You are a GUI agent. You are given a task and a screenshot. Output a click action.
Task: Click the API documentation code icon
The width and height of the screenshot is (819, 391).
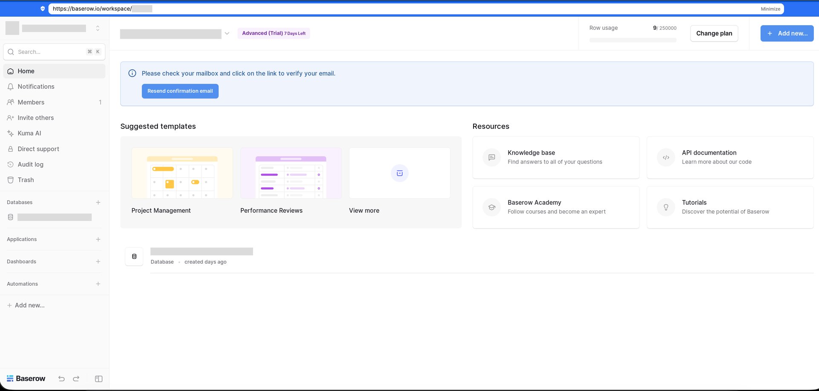click(666, 158)
